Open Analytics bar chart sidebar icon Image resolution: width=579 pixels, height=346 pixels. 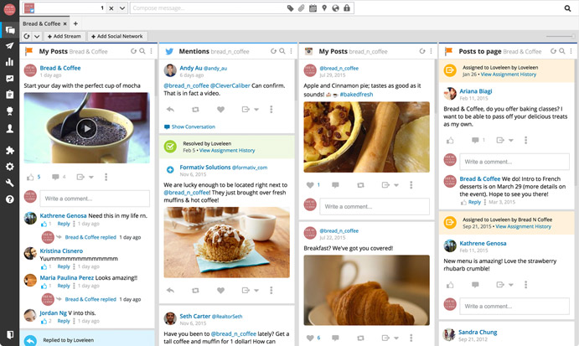9,62
